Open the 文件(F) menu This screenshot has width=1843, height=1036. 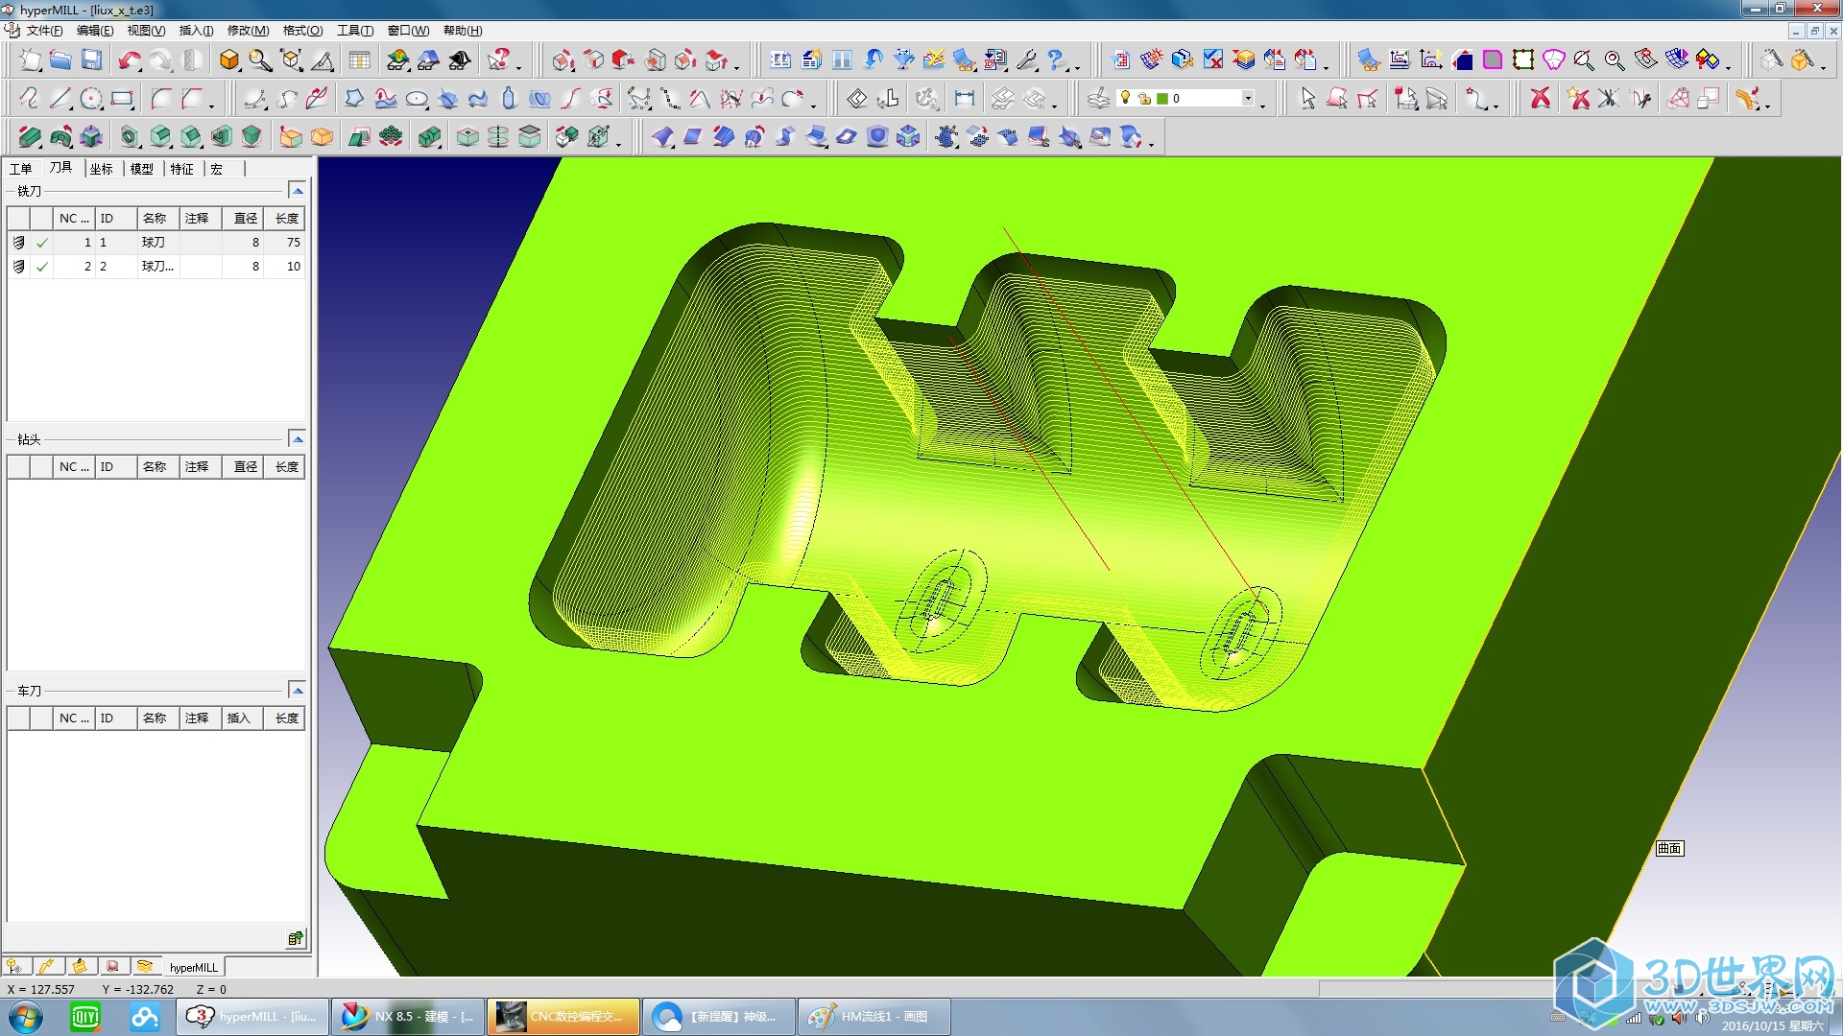coord(44,31)
